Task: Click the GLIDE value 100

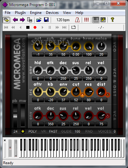Action: point(77,131)
